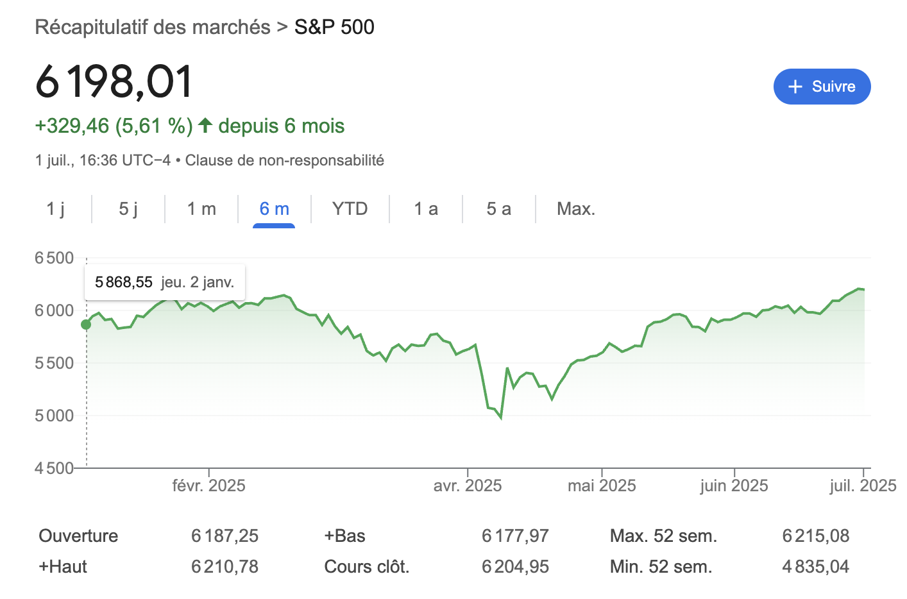907x599 pixels.
Task: Show the 1 m chart range
Action: [x=201, y=209]
